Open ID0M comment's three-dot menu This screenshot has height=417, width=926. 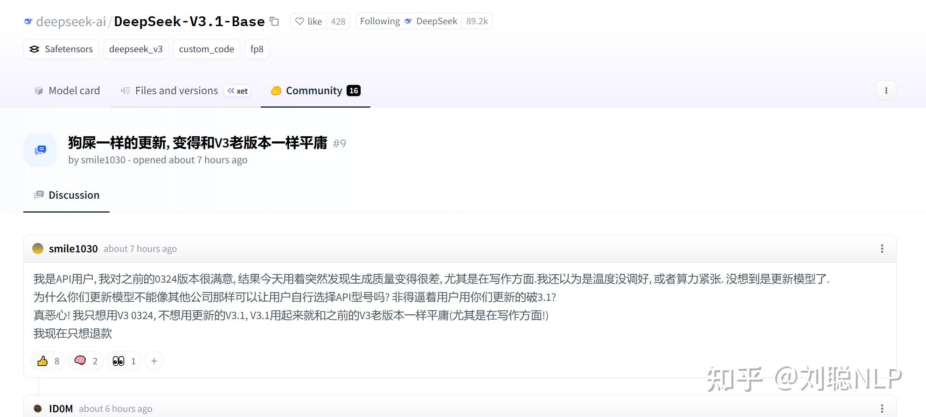(x=882, y=409)
